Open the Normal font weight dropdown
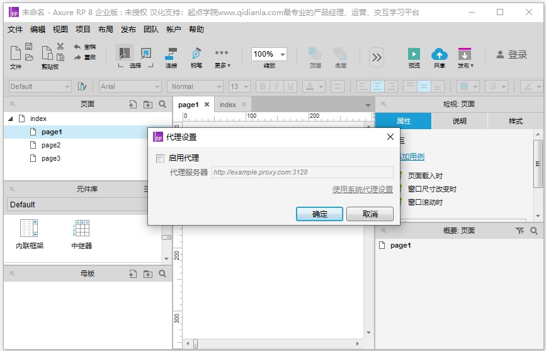Image resolution: width=546 pixels, height=351 pixels. coord(195,86)
